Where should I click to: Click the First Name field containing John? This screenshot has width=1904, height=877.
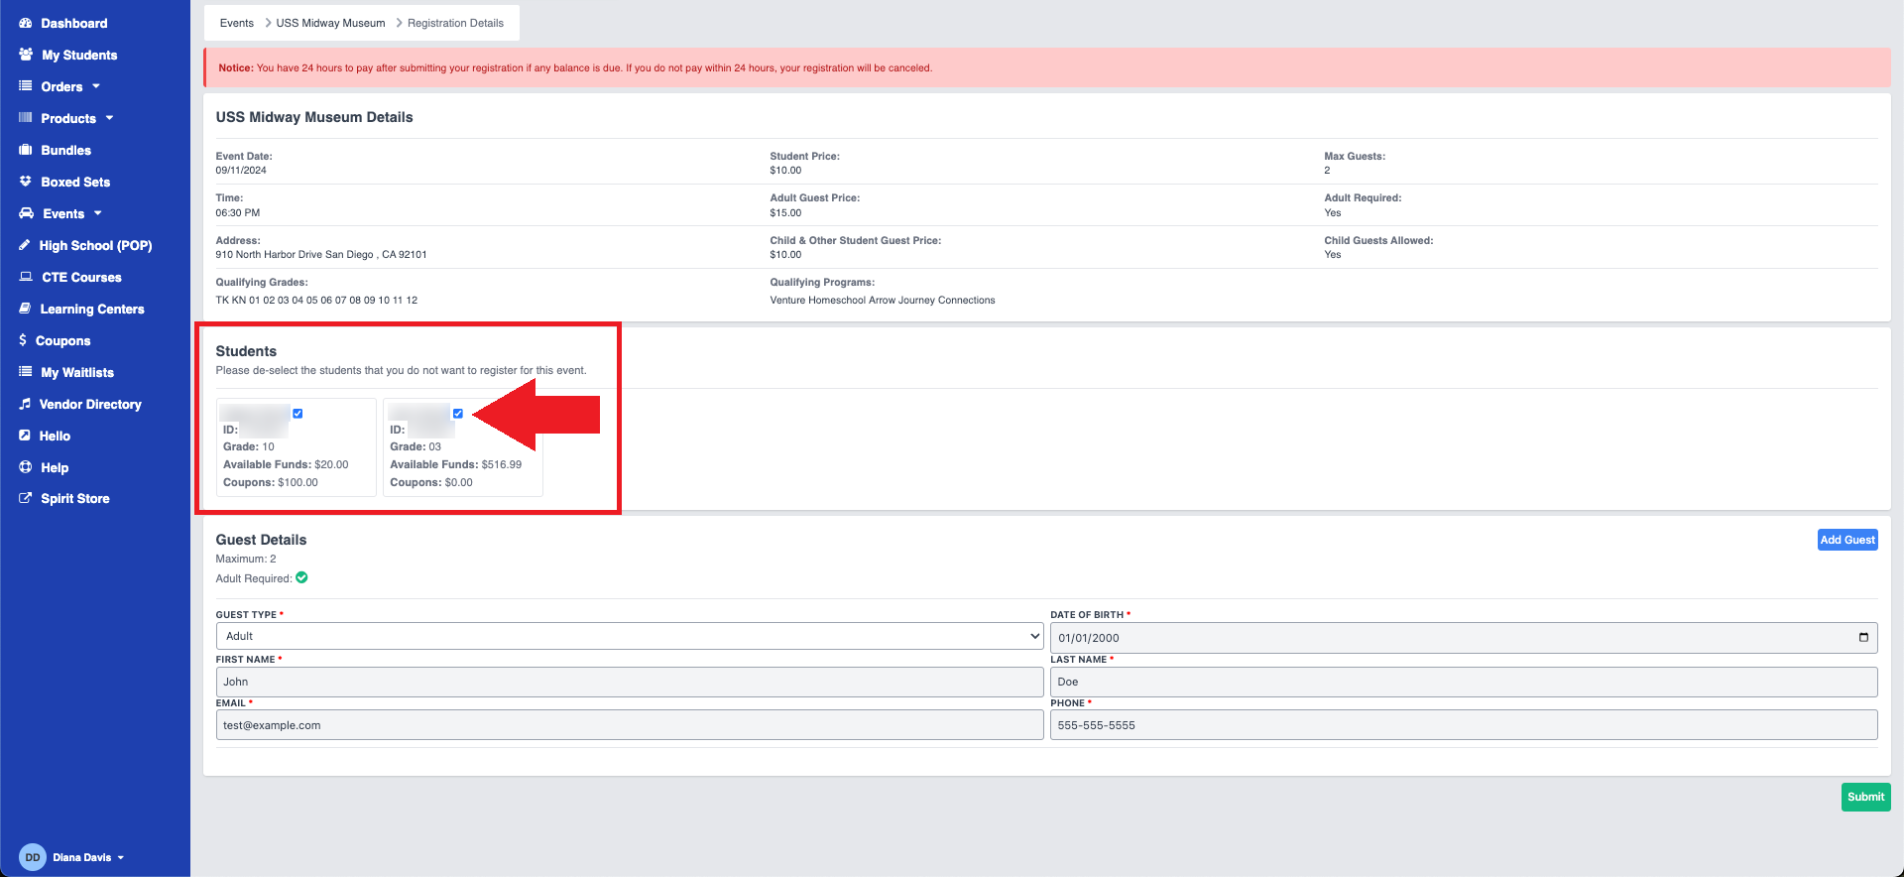click(630, 682)
